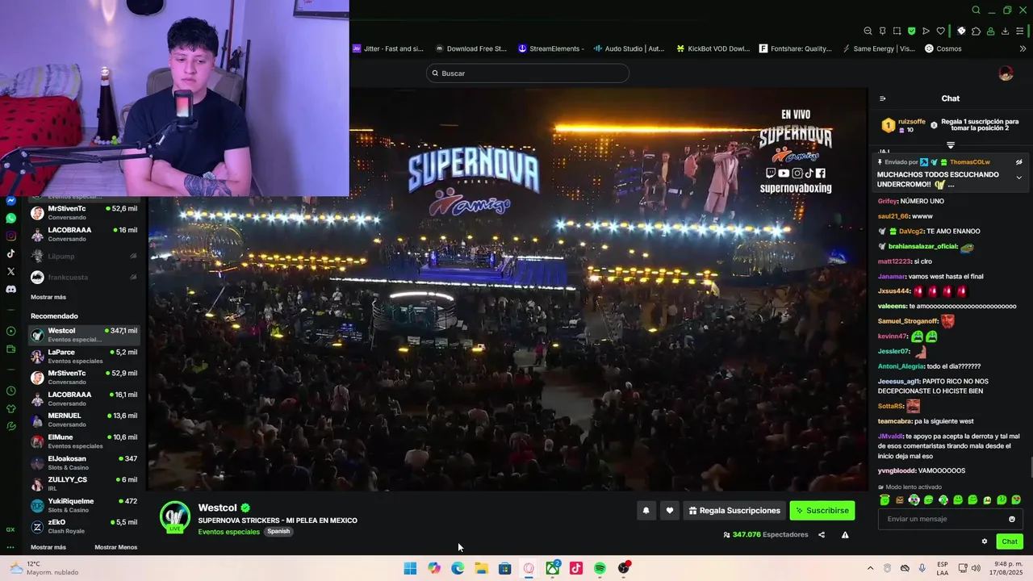Open the sidebar wallet icon
Screen dimensions: 1033x581
click(x=10, y=349)
